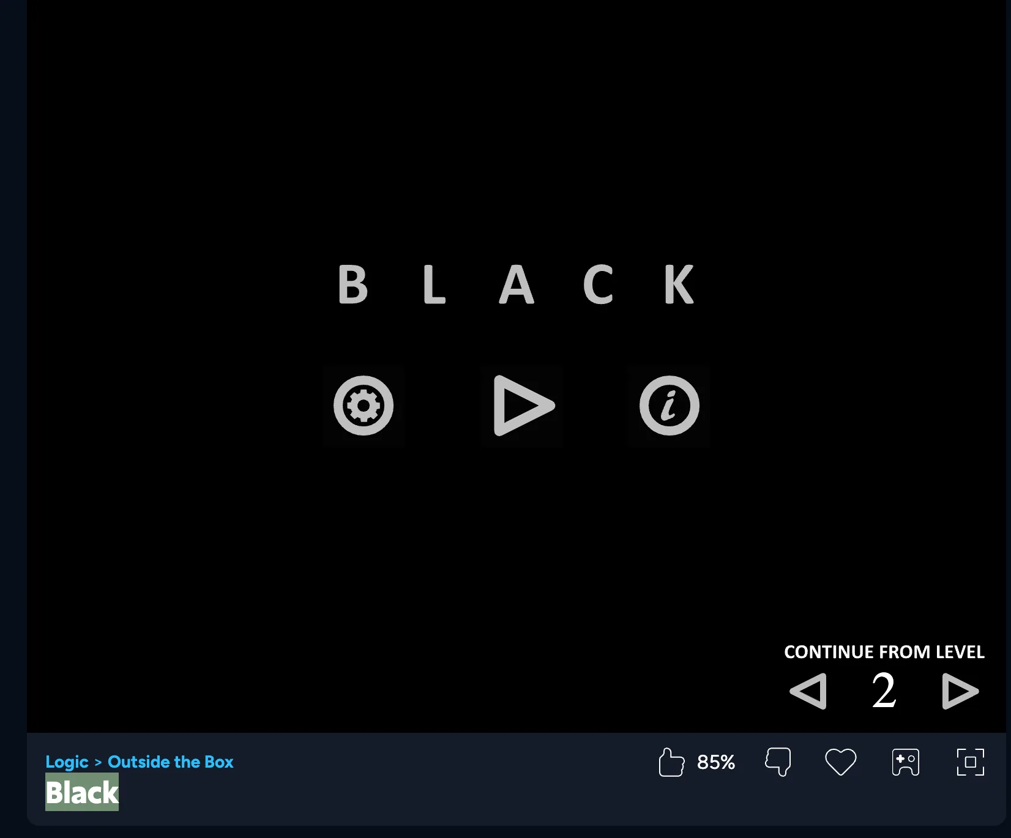The image size is (1011, 838).
Task: Decrease the continue level with the left arrow
Action: click(808, 691)
